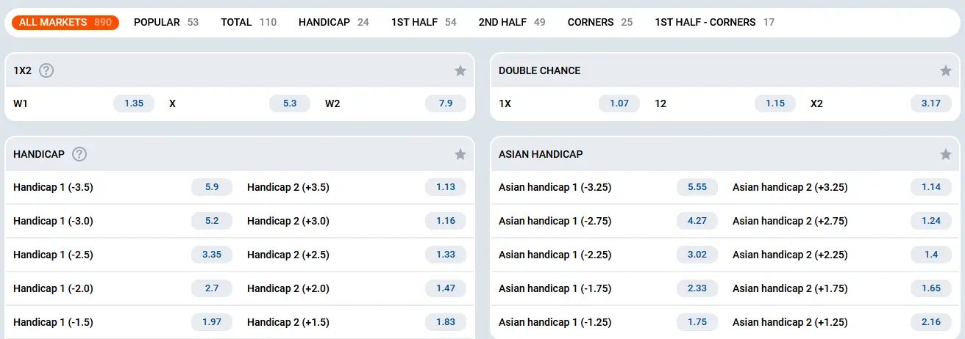This screenshot has width=965, height=339.
Task: Choose Handicap 2 (+1.5) odds 1.83
Action: pyautogui.click(x=446, y=322)
